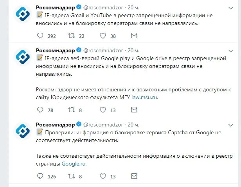
Task: Open the Роскомнадзор avatar on the first tweet
Action: click(23, 14)
